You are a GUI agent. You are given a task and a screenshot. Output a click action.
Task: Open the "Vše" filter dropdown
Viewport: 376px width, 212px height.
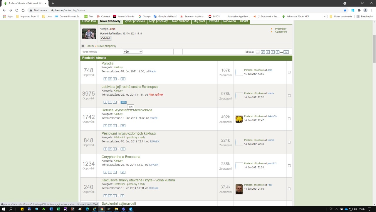click(x=133, y=52)
